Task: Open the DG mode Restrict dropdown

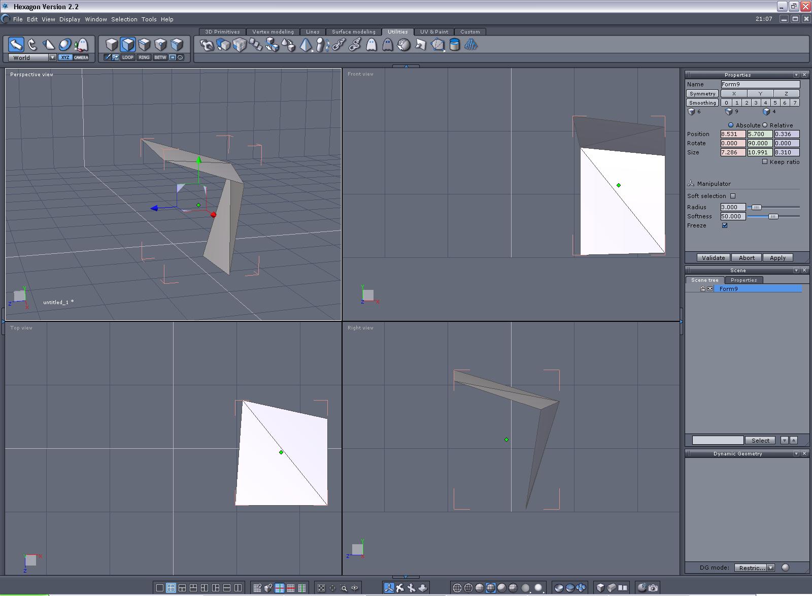Action: [x=770, y=568]
